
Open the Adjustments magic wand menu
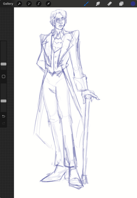pyautogui.click(x=29, y=4)
